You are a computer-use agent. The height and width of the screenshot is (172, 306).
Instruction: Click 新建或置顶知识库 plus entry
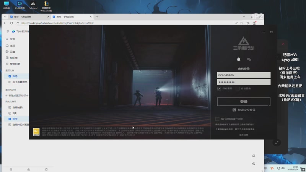pos(17,96)
